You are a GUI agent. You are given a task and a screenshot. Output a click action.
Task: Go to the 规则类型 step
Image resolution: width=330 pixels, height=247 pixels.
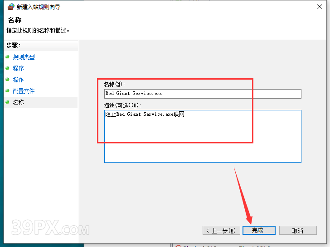click(x=24, y=57)
